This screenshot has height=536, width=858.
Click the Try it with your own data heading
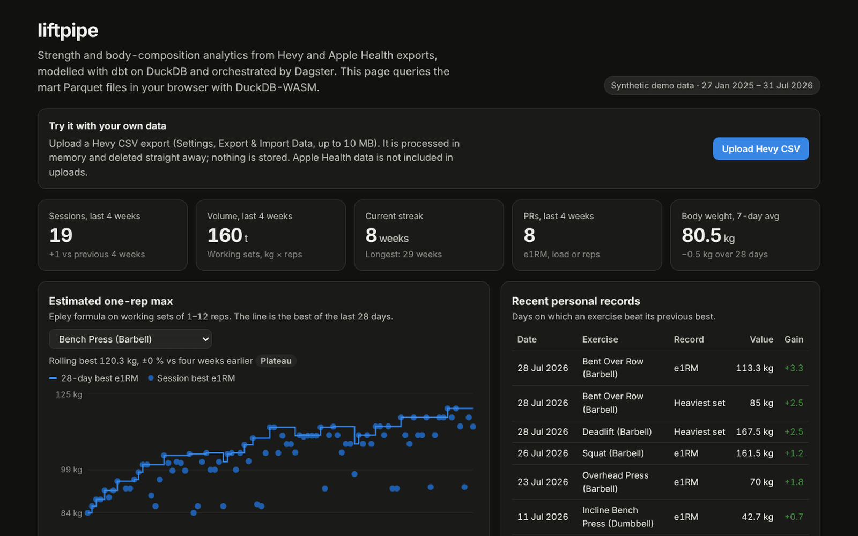108,126
